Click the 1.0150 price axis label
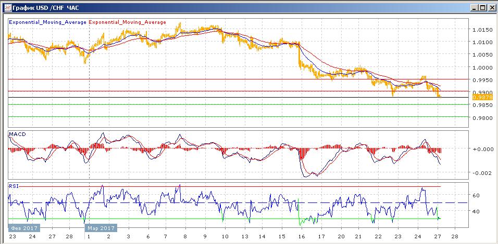Image resolution: width=498 pixels, height=244 pixels. point(482,30)
